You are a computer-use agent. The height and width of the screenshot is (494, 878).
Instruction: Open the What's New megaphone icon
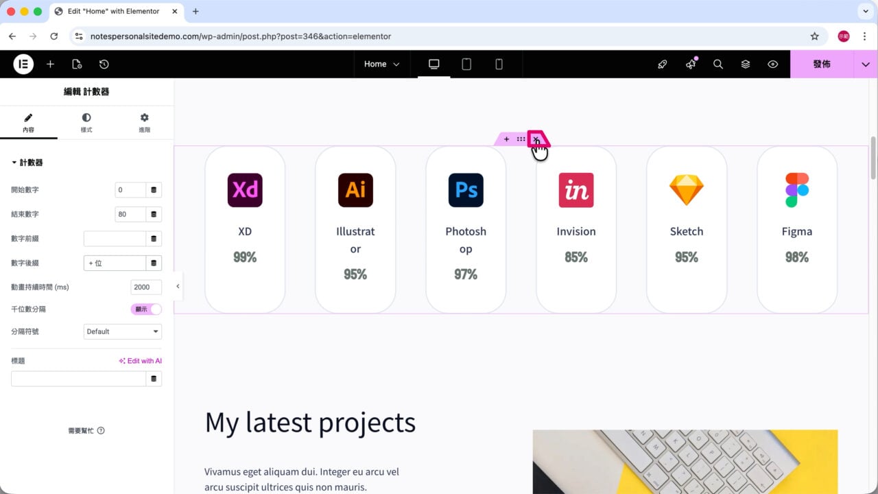(x=691, y=64)
